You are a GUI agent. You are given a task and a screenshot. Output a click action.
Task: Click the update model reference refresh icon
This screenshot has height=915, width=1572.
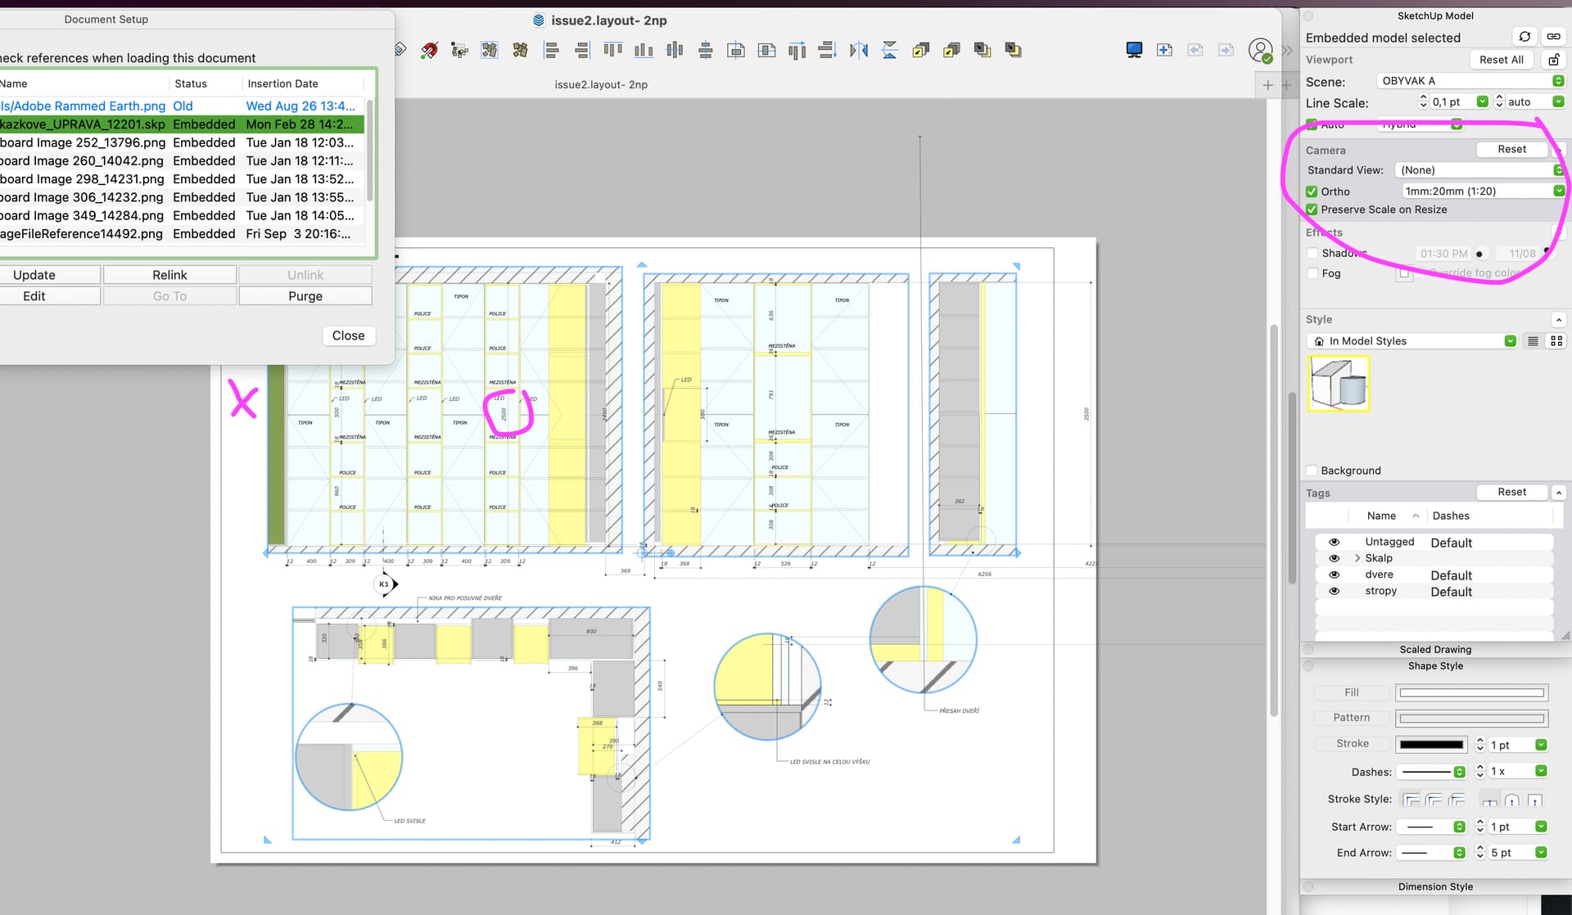click(1525, 37)
